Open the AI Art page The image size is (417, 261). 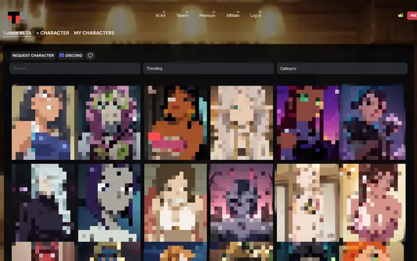(x=160, y=15)
